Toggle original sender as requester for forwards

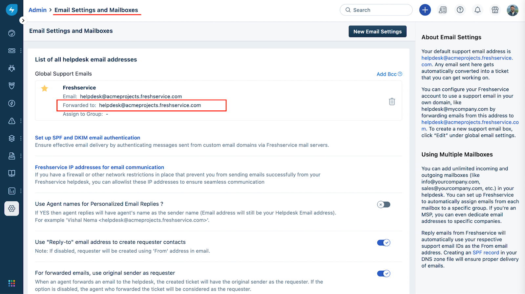click(384, 274)
